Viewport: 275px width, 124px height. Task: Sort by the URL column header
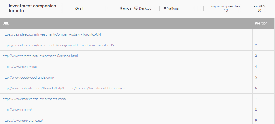point(6,23)
